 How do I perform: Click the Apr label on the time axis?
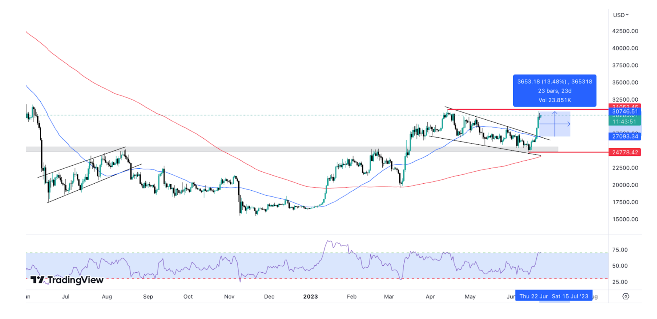click(x=430, y=296)
